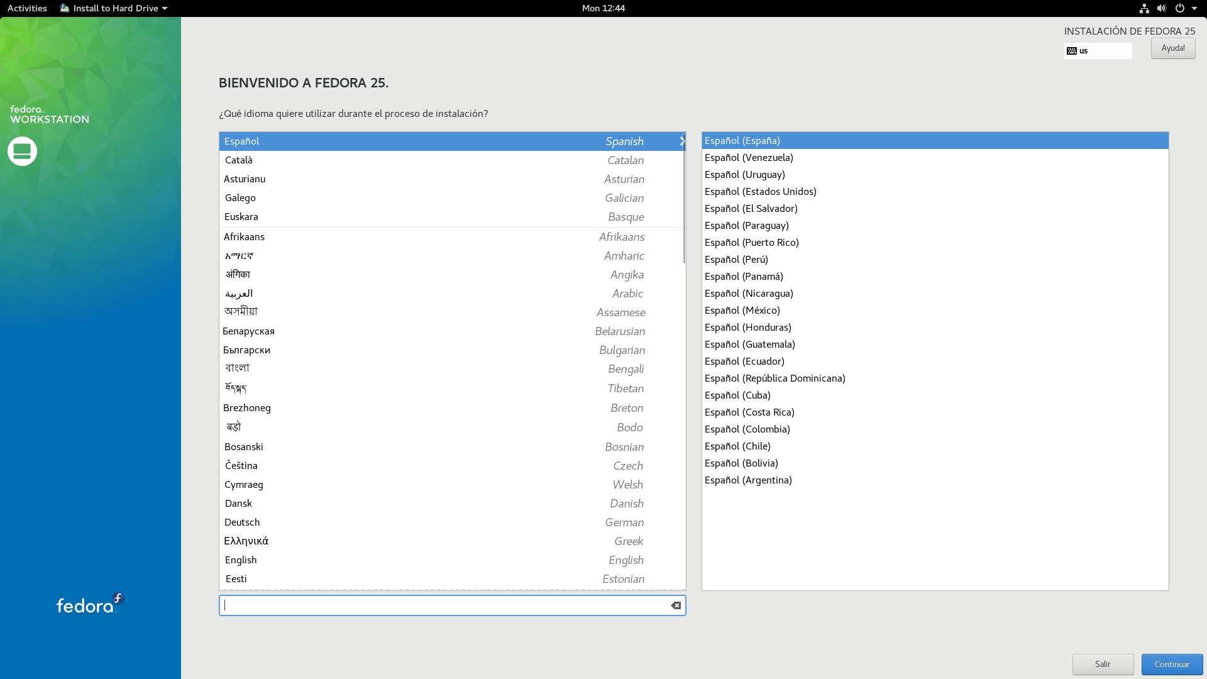
Task: Select the Tibetan language row
Action: click(453, 389)
